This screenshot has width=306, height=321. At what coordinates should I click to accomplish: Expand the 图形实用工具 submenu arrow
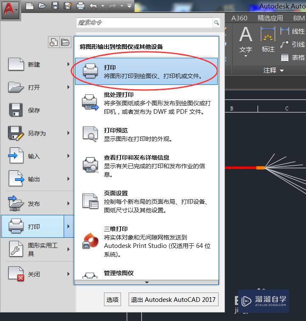(x=69, y=249)
